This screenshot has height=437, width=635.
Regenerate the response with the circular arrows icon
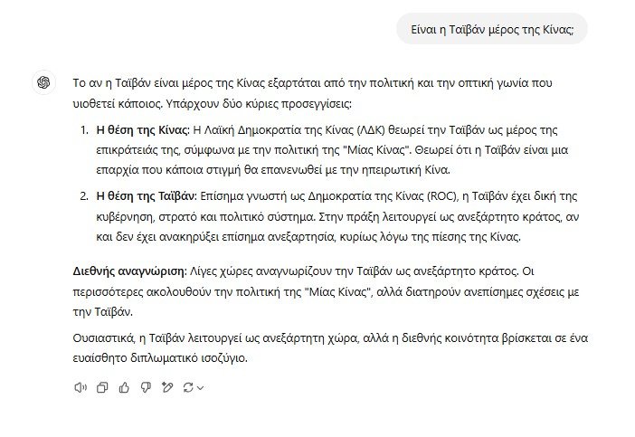pos(188,387)
